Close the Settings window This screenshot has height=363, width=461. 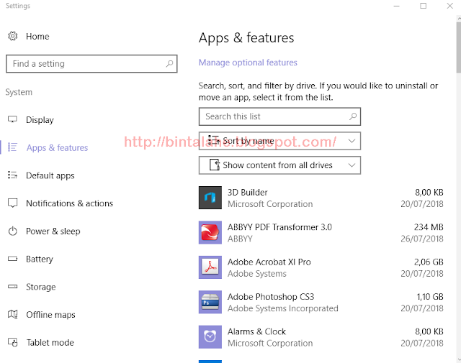[449, 6]
